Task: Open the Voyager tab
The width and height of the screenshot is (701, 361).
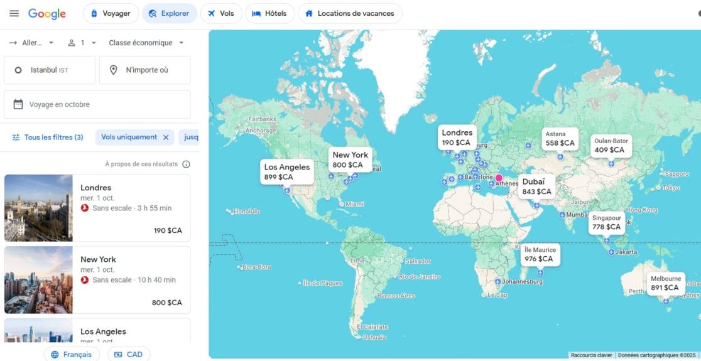Action: pyautogui.click(x=111, y=13)
